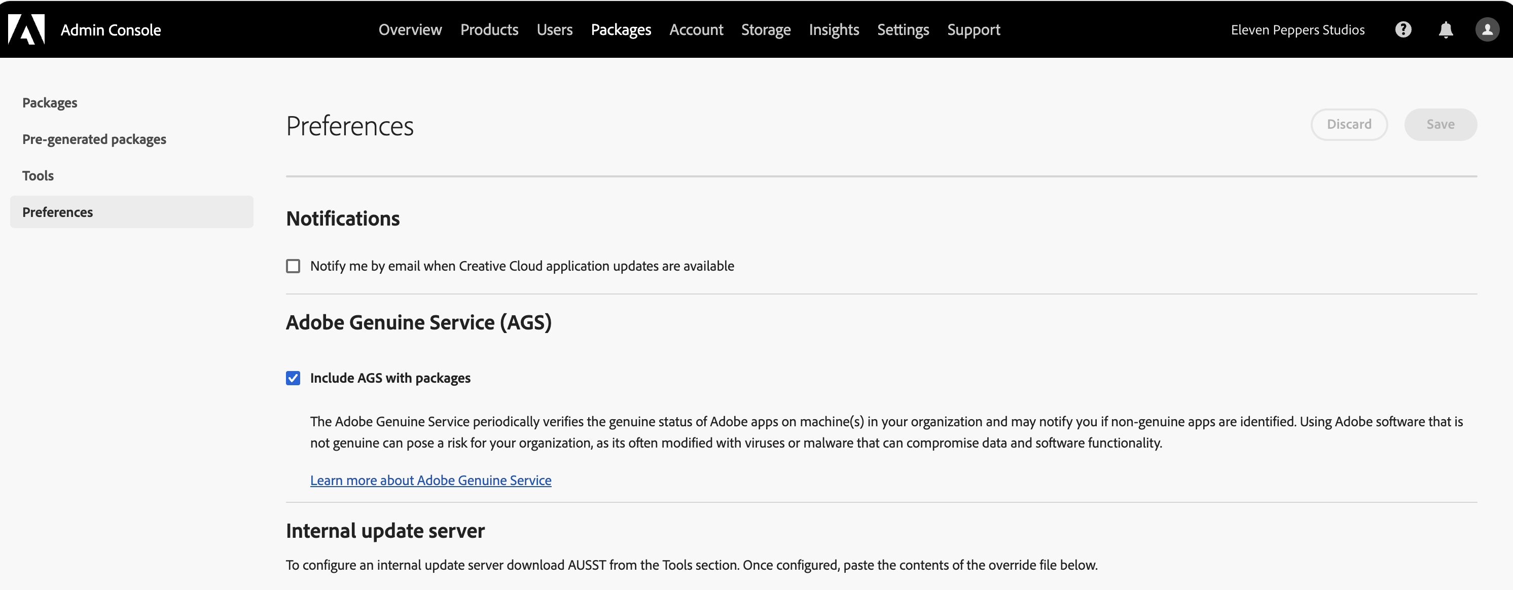Uncheck Include AGS with packages
This screenshot has width=1513, height=590.
tap(293, 378)
